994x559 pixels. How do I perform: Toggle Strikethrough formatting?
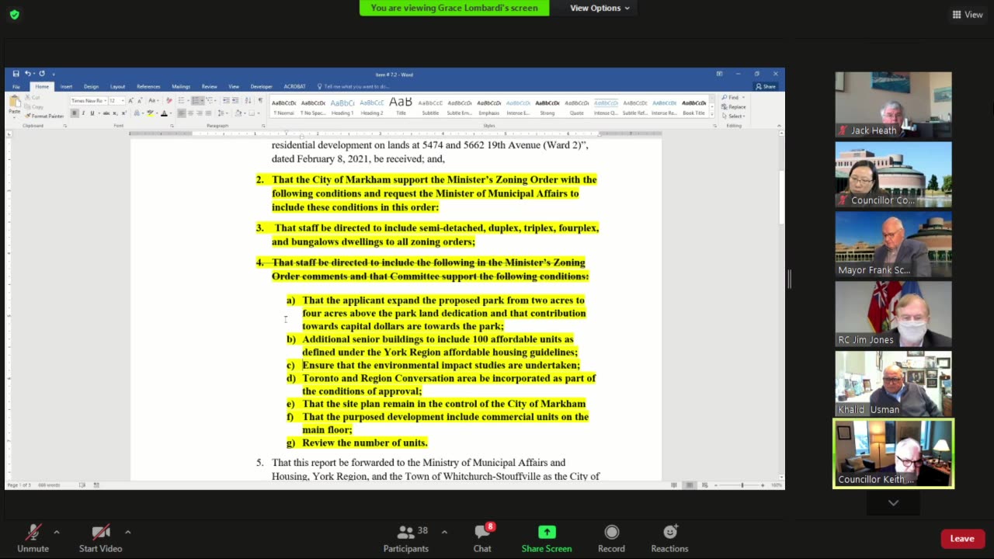(106, 113)
